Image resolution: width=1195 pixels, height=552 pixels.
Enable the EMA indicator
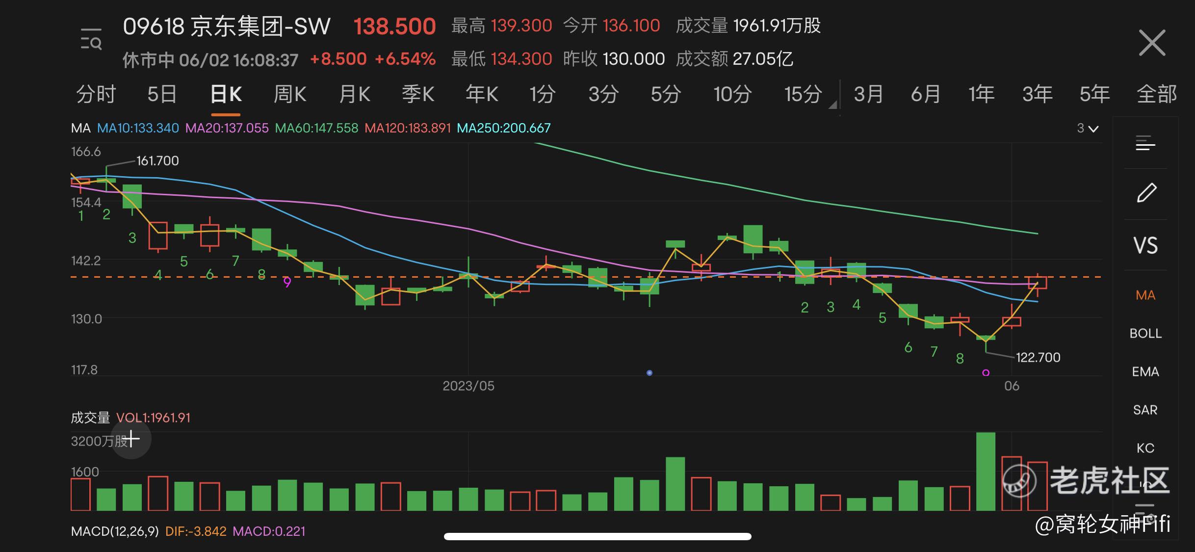pos(1145,372)
